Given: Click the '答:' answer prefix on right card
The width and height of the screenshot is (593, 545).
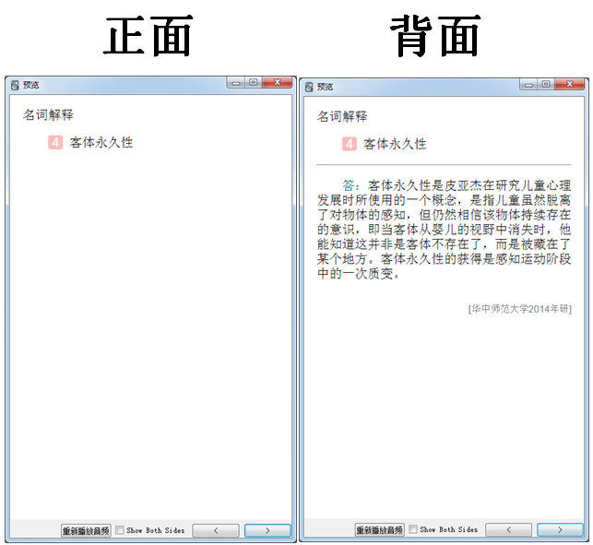Looking at the screenshot, I should 351,185.
